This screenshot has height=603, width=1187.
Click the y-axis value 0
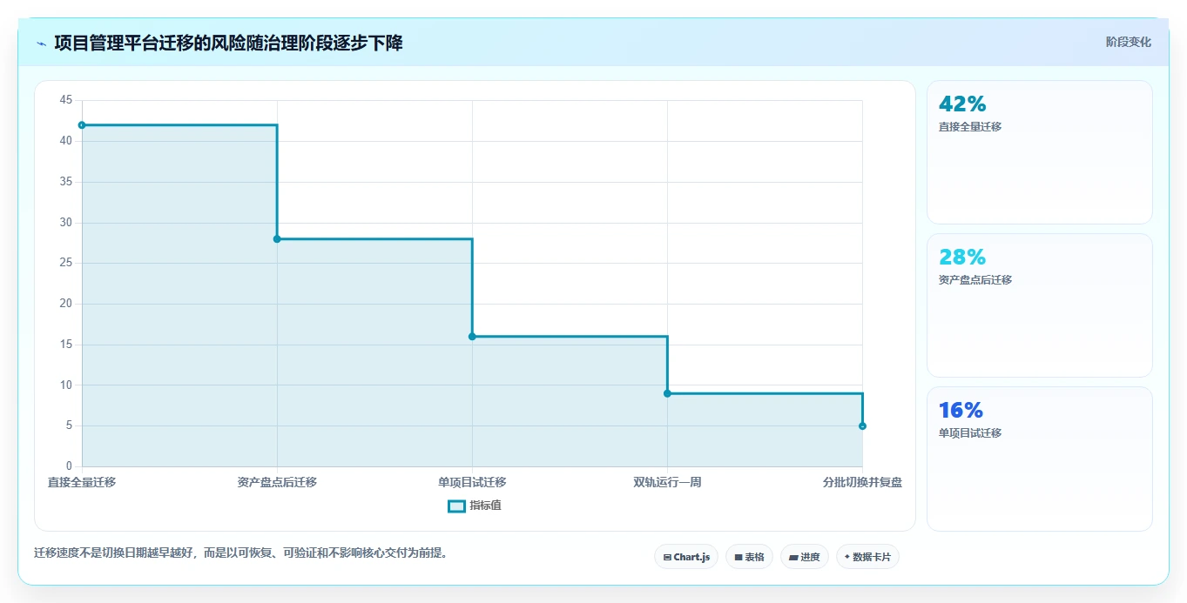point(69,466)
